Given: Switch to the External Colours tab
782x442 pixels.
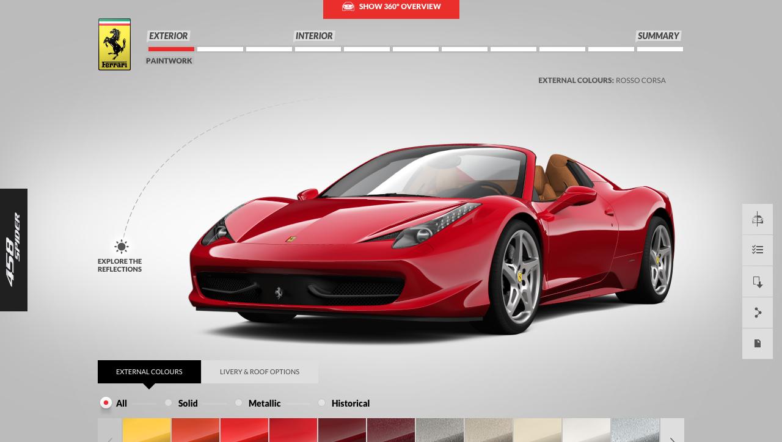Looking at the screenshot, I should [149, 372].
